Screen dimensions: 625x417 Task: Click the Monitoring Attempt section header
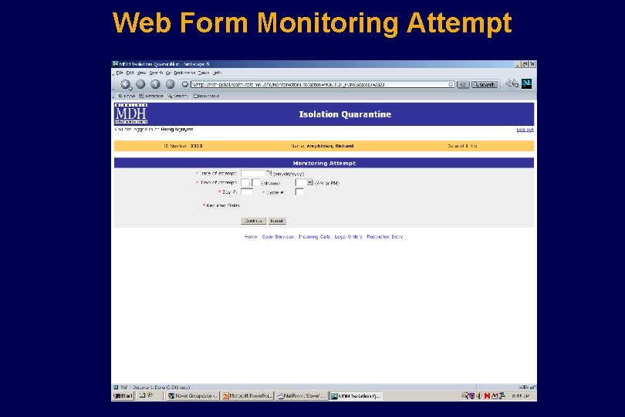[x=324, y=163]
